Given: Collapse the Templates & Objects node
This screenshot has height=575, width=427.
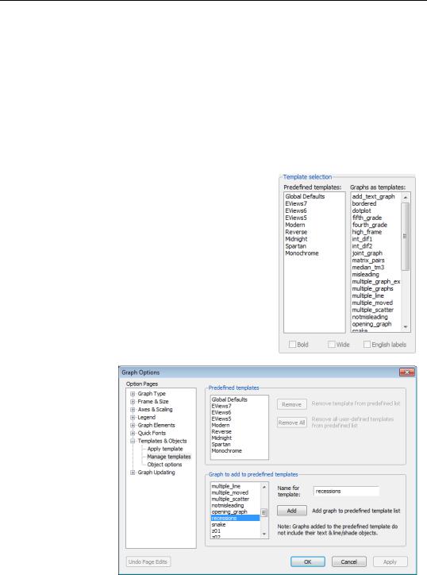Looking at the screenshot, I should pyautogui.click(x=133, y=441).
